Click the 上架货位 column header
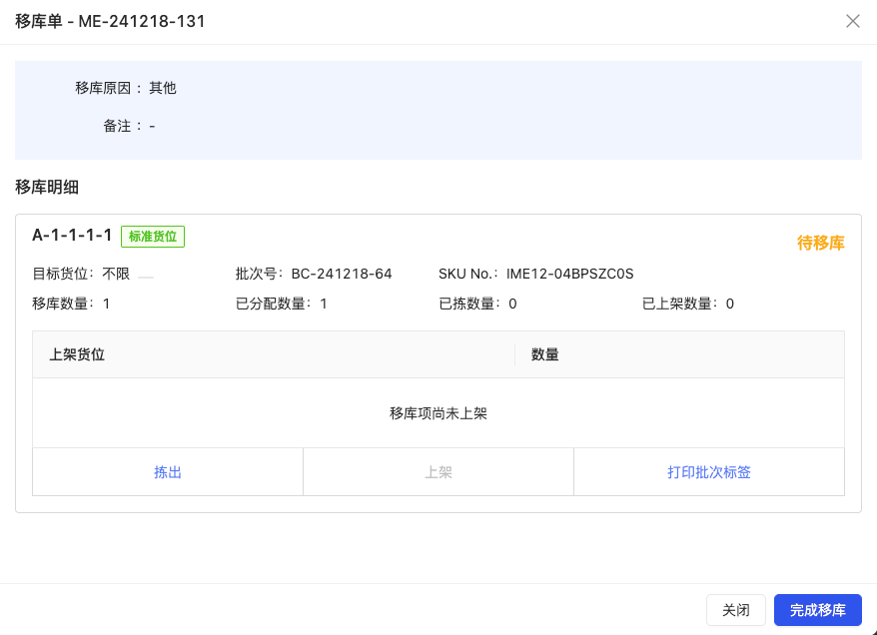Image resolution: width=877 pixels, height=635 pixels. (x=77, y=354)
